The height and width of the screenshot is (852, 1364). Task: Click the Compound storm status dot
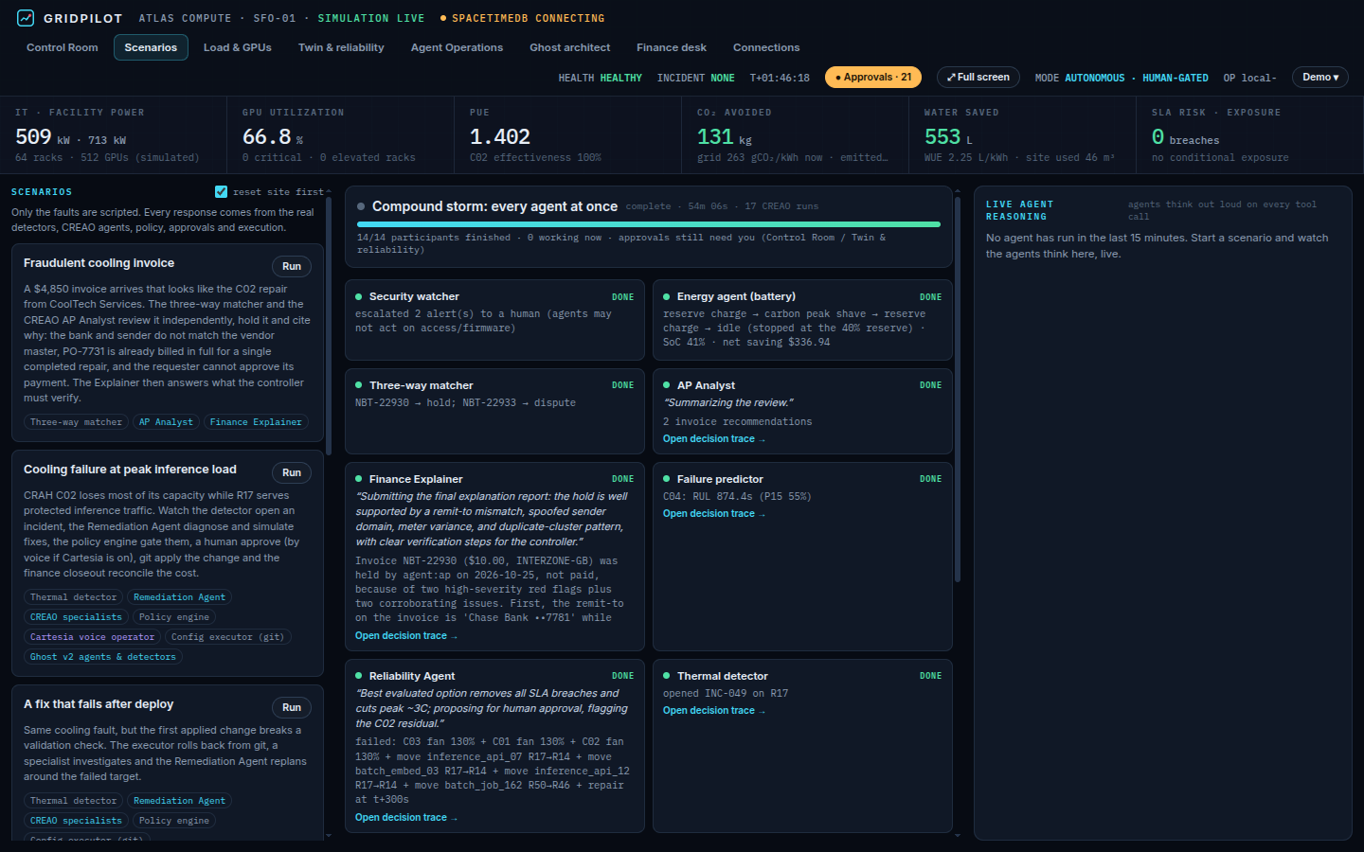[361, 206]
